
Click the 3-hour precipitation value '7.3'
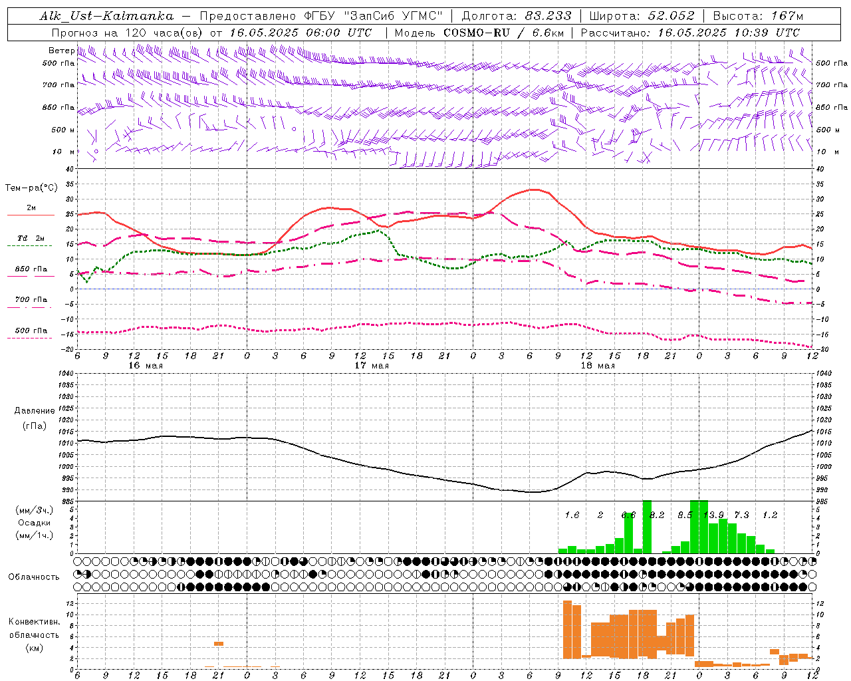(741, 515)
